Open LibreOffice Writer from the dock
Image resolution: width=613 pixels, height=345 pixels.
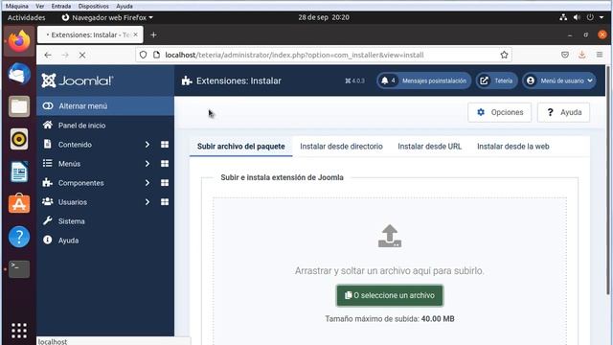coord(19,172)
